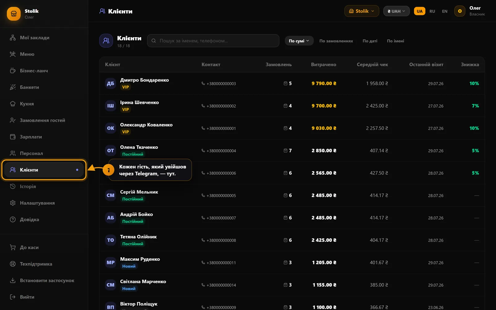Open Налаштування gear icon

(x=13, y=203)
